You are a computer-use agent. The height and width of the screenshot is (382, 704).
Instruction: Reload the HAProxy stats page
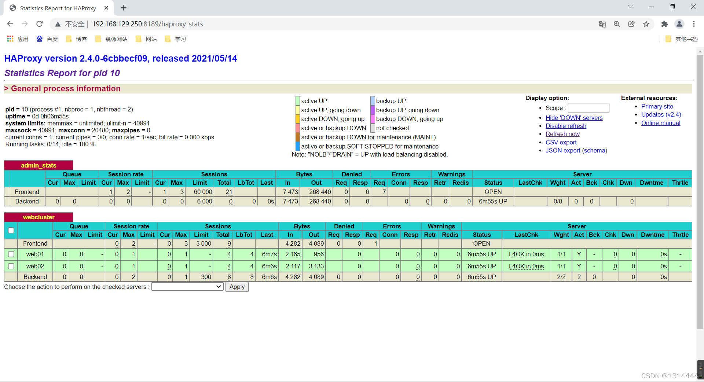coord(40,24)
